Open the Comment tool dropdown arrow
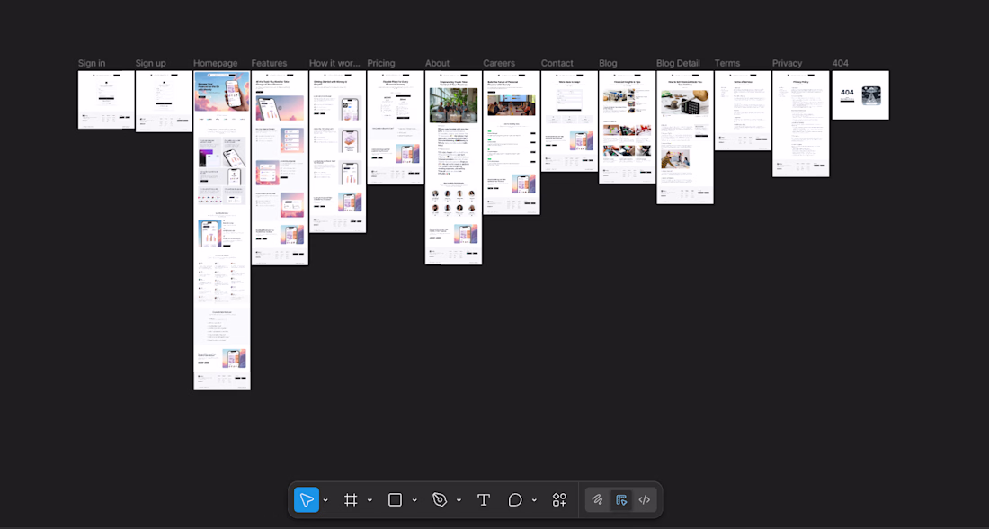 534,500
